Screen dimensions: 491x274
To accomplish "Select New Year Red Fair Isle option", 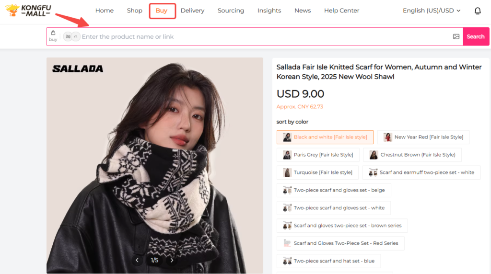I will pos(423,137).
